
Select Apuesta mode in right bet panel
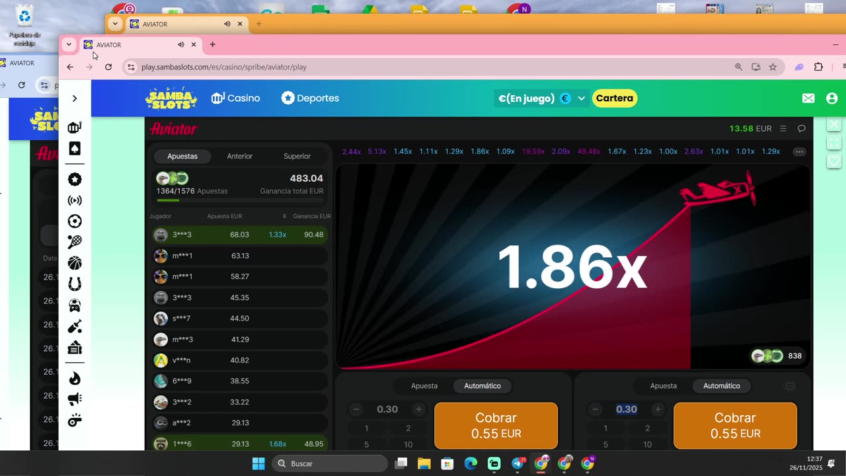[x=664, y=385]
